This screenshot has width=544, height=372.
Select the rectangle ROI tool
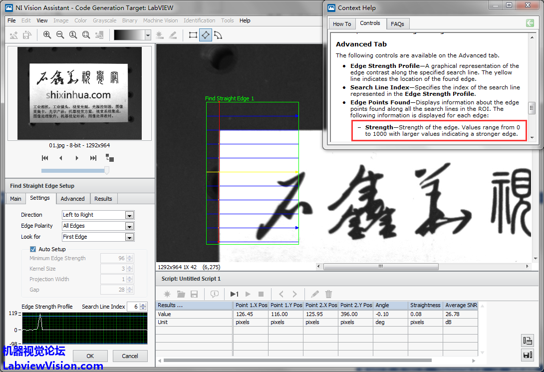(193, 35)
